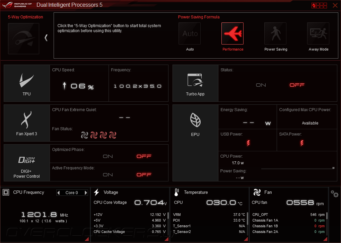The height and width of the screenshot is (243, 341).
Task: Click the Temperature thermometer icon
Action: point(177,192)
